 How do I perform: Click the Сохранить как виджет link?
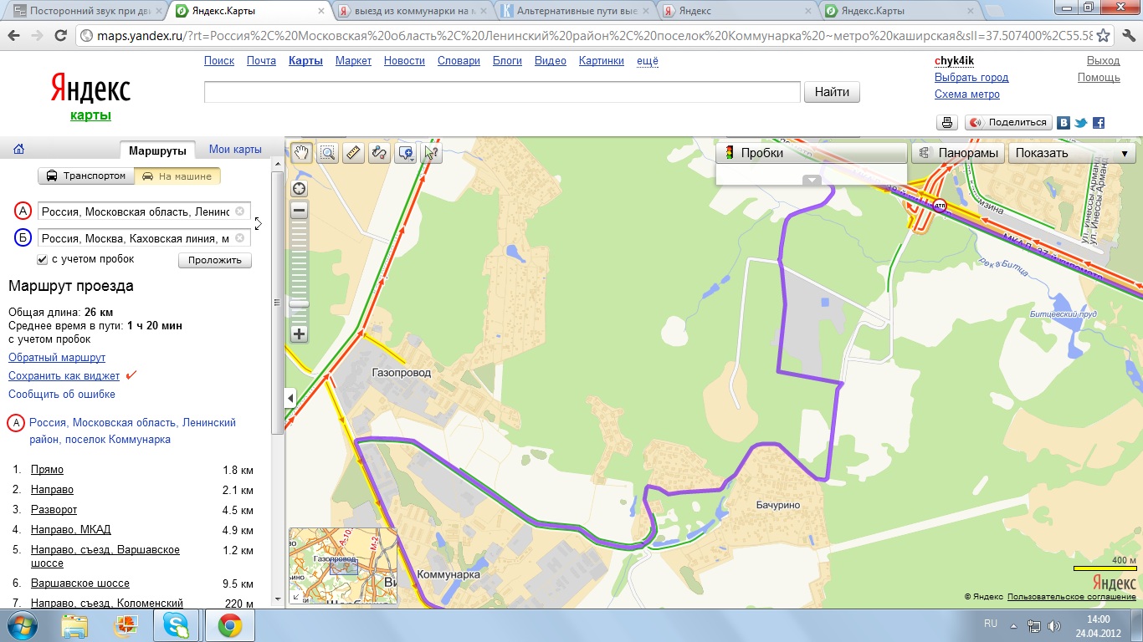pos(64,376)
